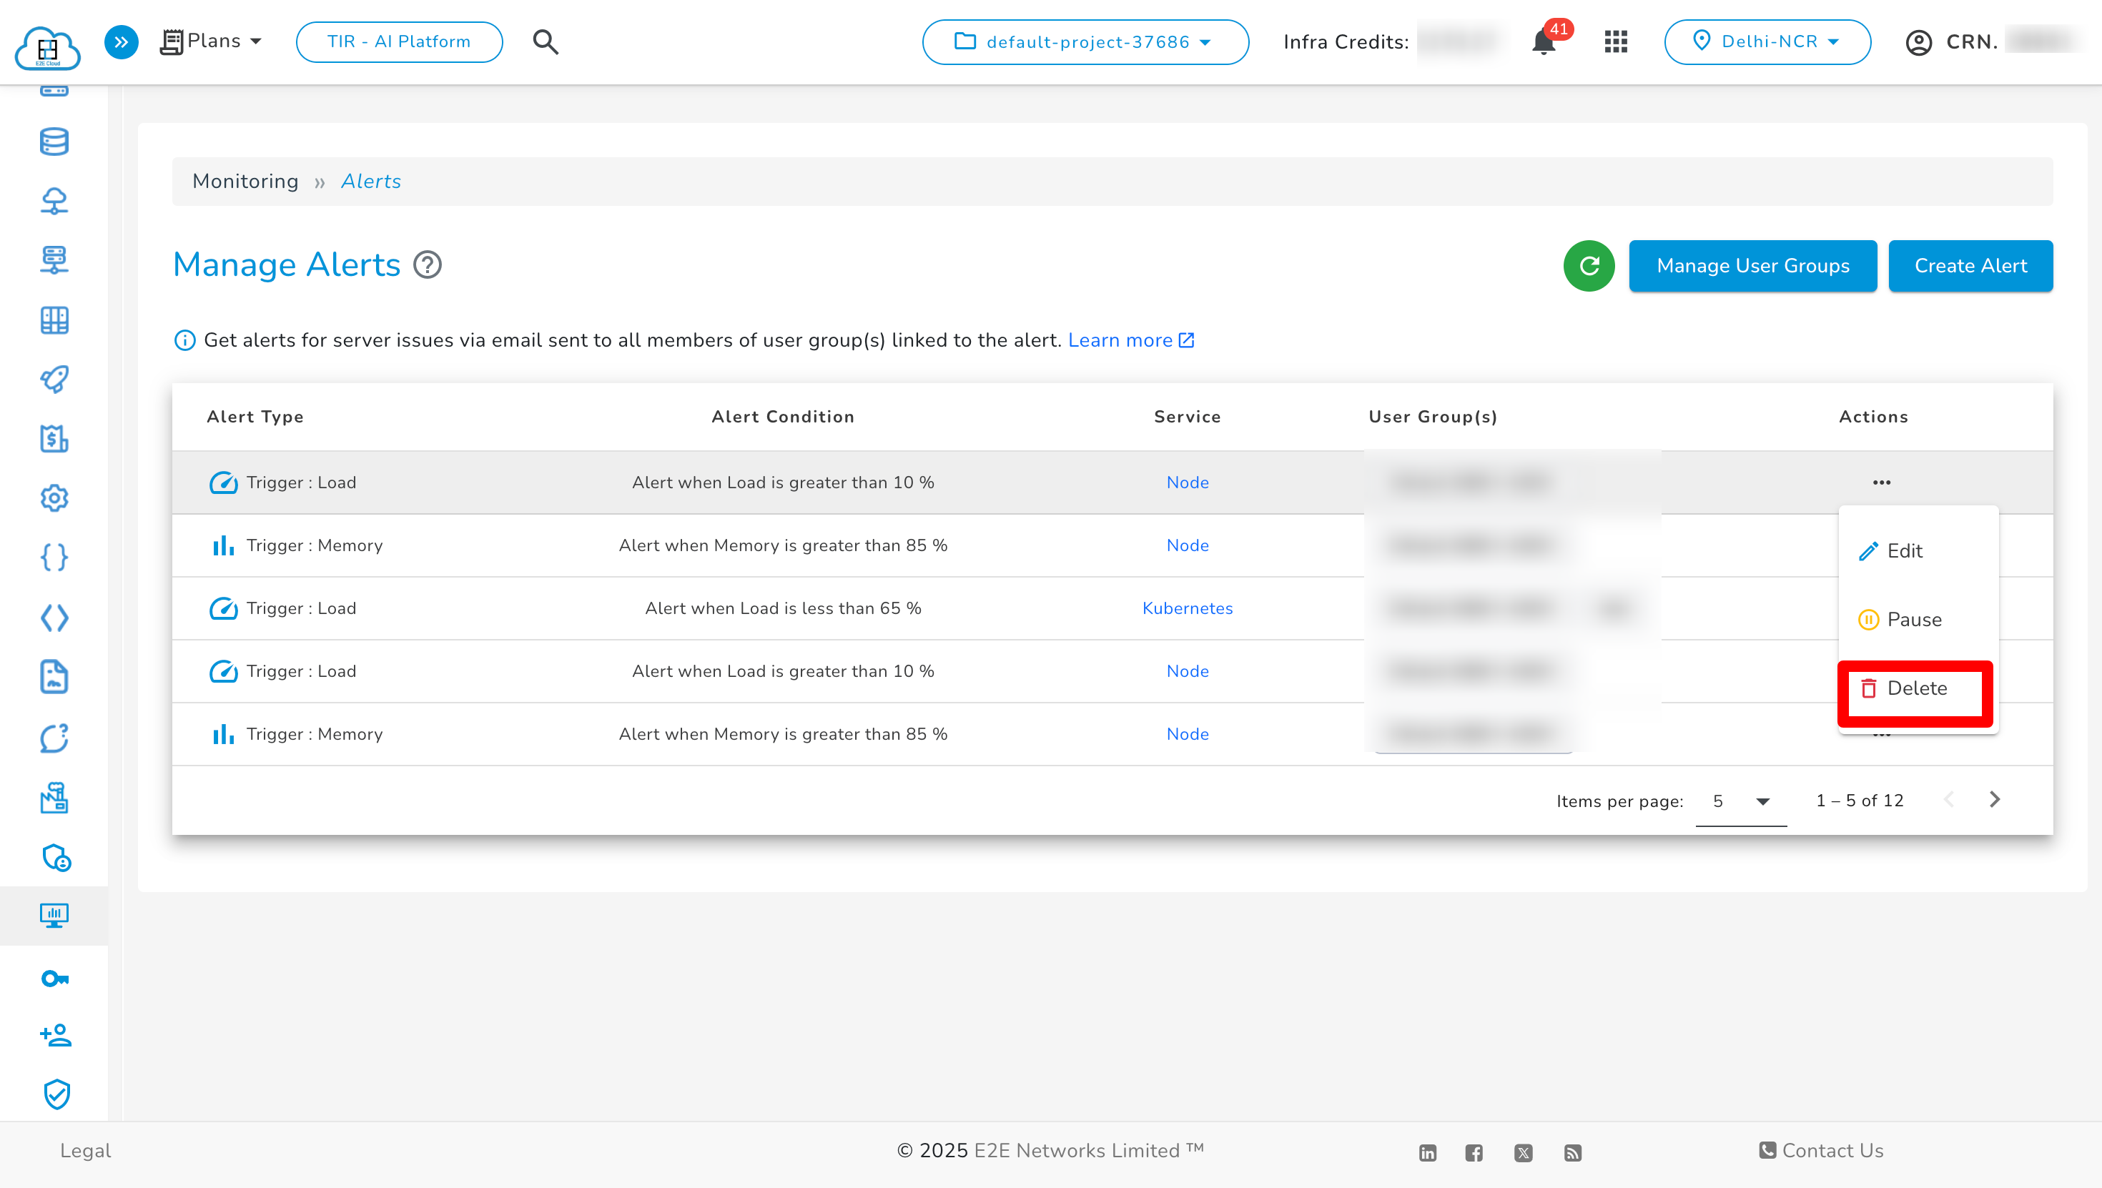
Task: Expand sidebar with double-chevron icon
Action: [122, 41]
